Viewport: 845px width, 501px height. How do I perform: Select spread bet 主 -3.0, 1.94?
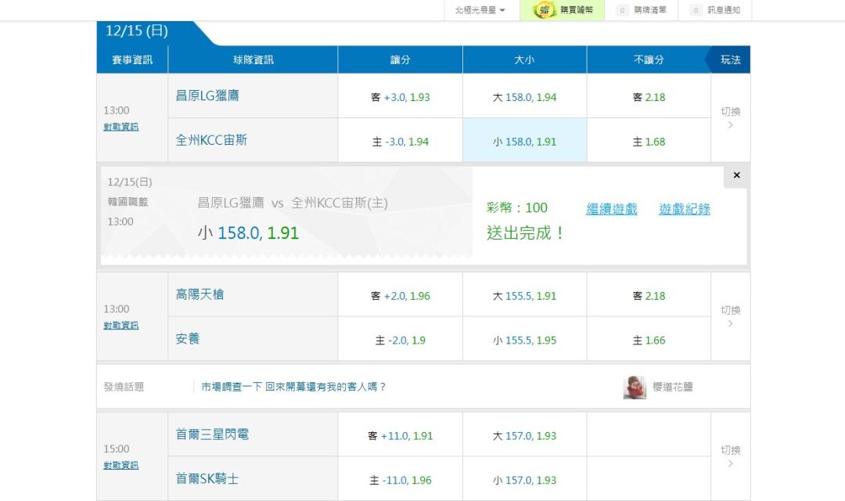tap(400, 141)
